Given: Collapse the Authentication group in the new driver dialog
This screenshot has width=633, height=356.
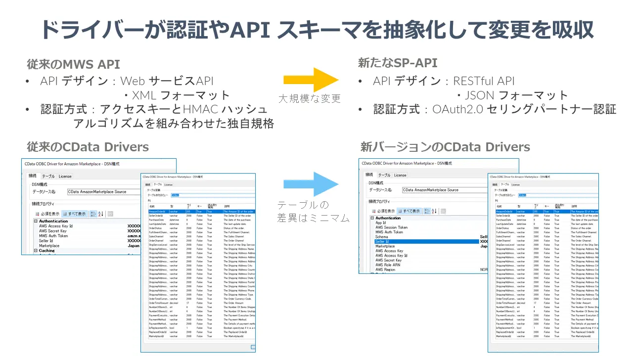Looking at the screenshot, I should 372,218.
